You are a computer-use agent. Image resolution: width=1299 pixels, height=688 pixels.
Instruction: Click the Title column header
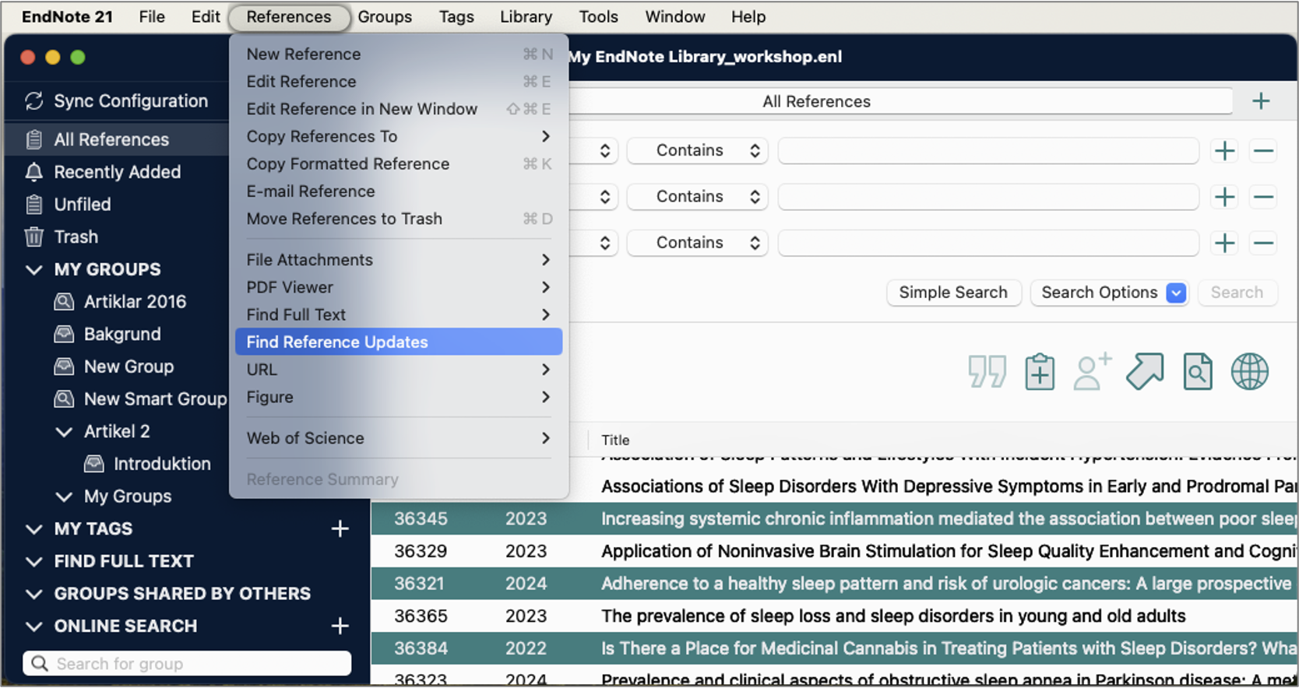615,440
